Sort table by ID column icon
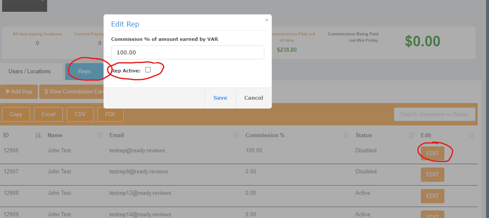The image size is (489, 218). pos(38,135)
